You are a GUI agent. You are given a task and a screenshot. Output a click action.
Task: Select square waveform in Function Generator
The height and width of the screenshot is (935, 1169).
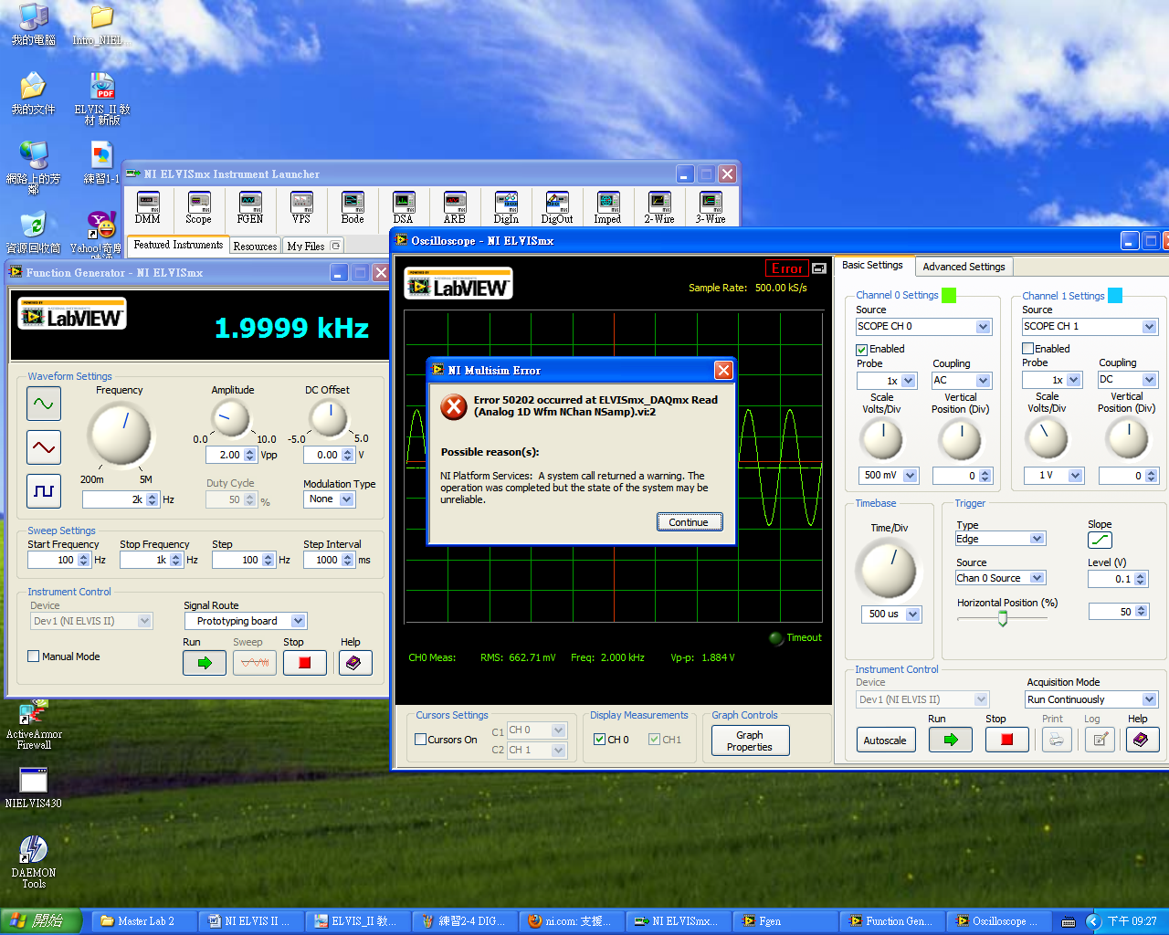(44, 491)
